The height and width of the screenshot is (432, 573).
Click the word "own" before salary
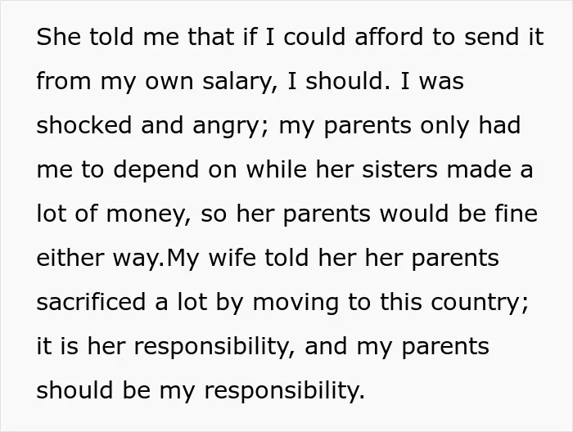coord(169,82)
